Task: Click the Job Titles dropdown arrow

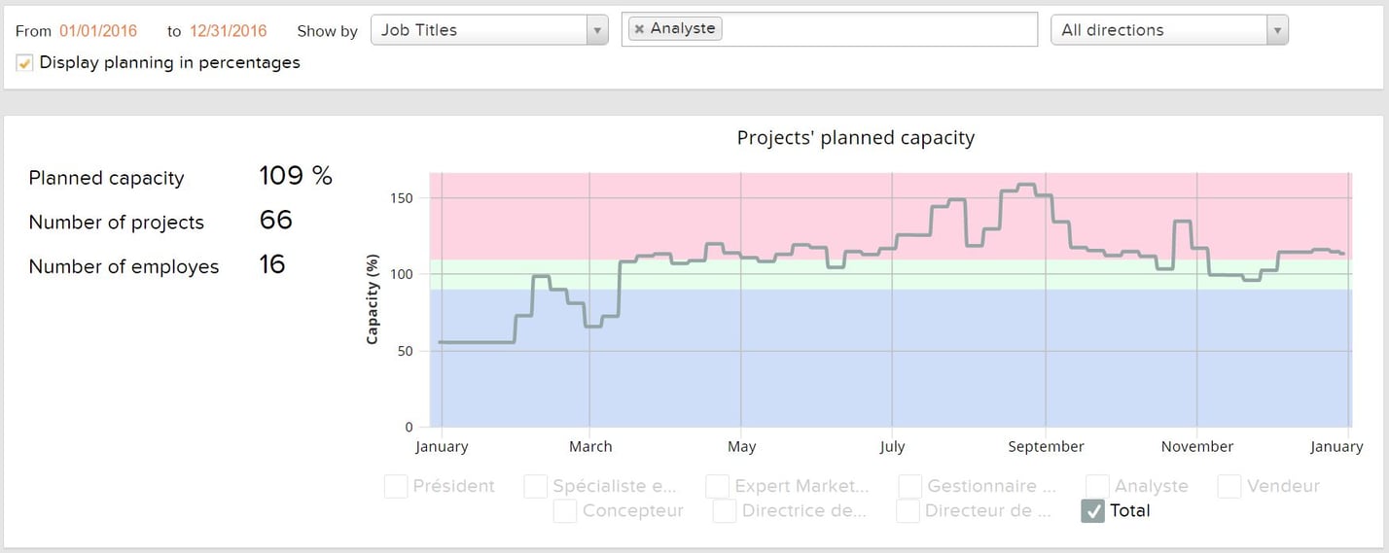Action: (x=596, y=30)
